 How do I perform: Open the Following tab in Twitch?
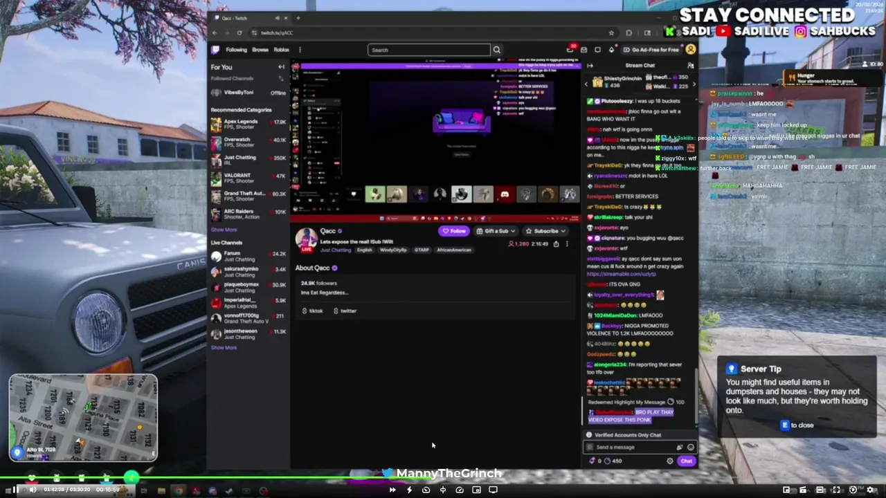click(x=236, y=50)
